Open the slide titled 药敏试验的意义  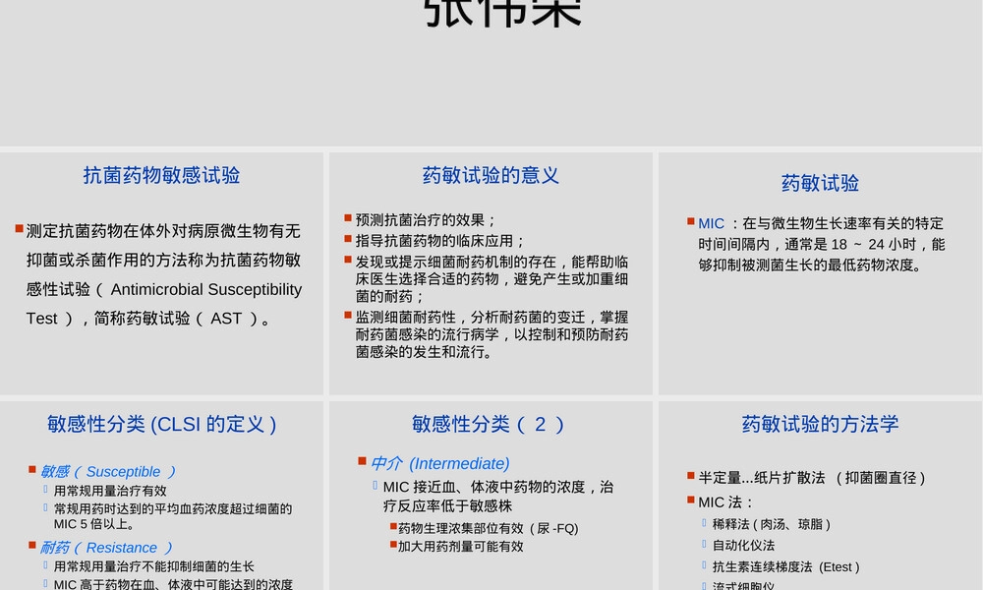click(x=491, y=272)
